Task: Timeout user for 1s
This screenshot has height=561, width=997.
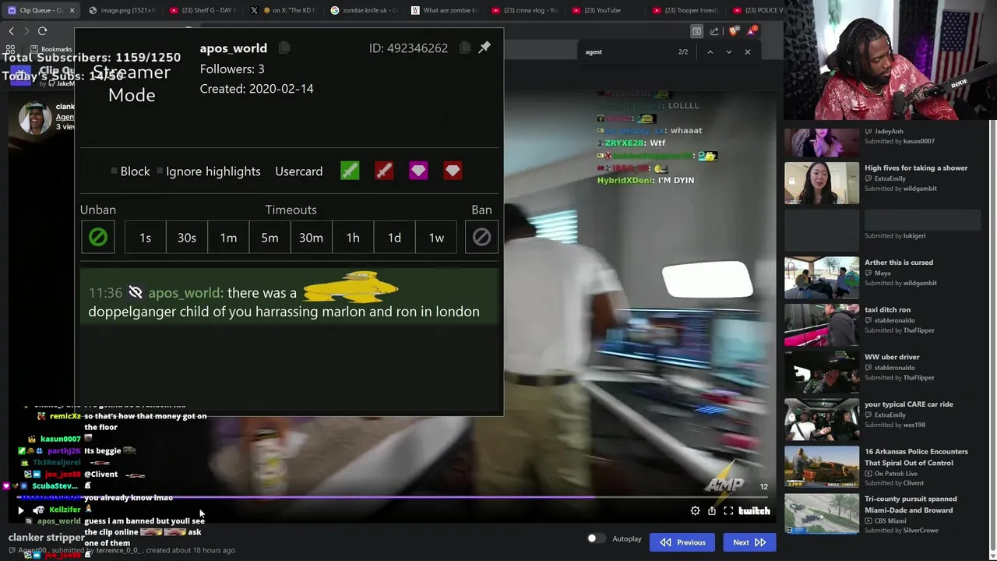Action: (145, 238)
